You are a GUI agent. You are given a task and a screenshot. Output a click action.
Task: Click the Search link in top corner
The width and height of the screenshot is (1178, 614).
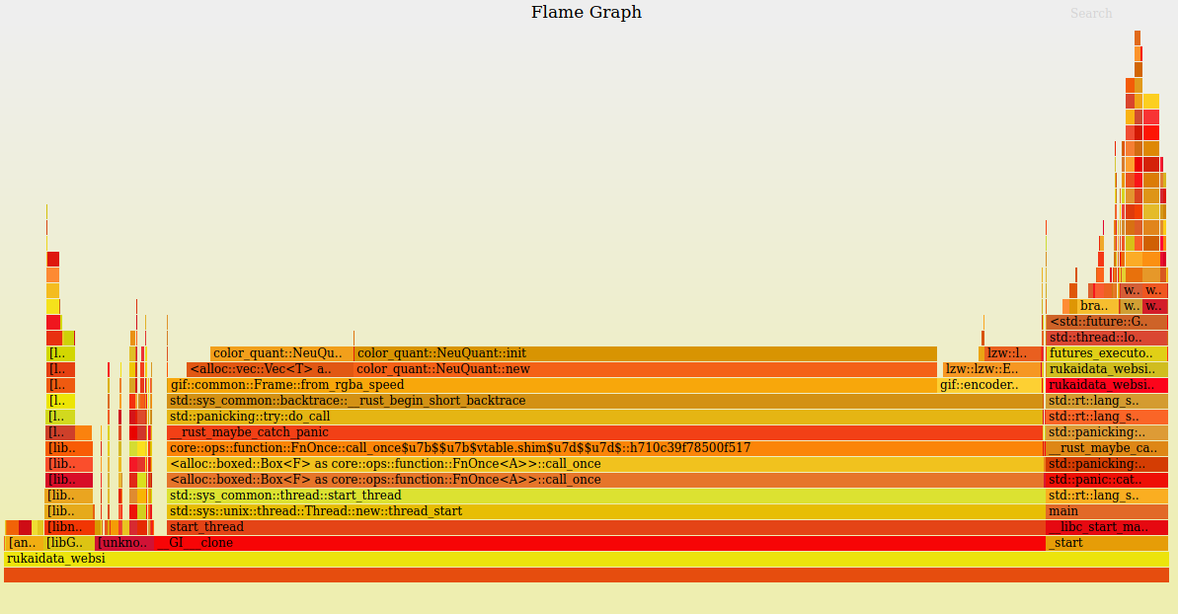click(x=1091, y=14)
